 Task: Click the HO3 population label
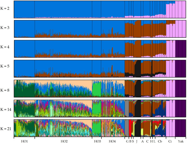point(97,141)
